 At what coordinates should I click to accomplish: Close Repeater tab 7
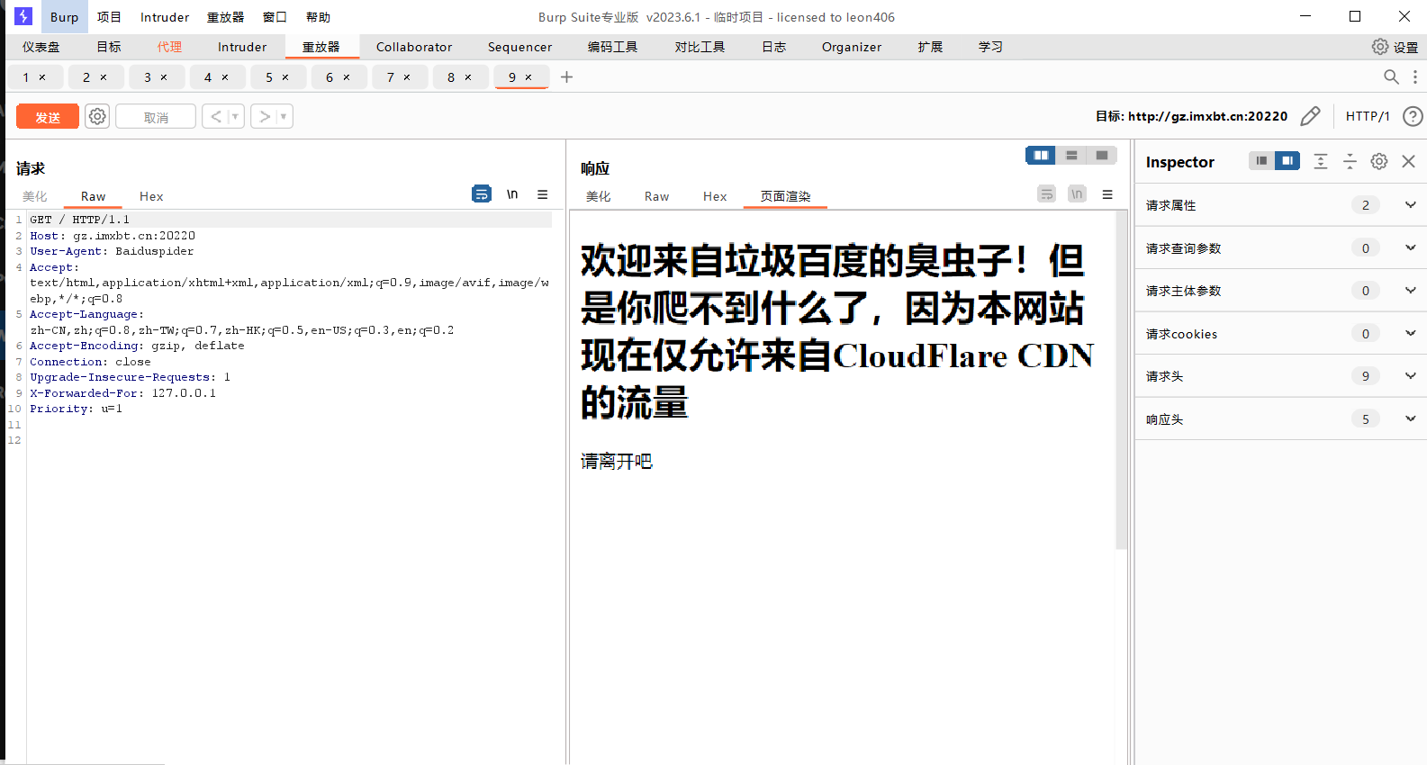point(407,77)
